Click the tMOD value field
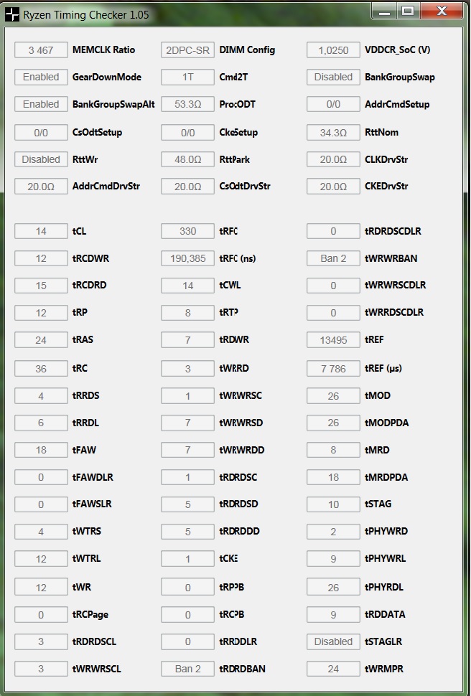 pos(333,396)
